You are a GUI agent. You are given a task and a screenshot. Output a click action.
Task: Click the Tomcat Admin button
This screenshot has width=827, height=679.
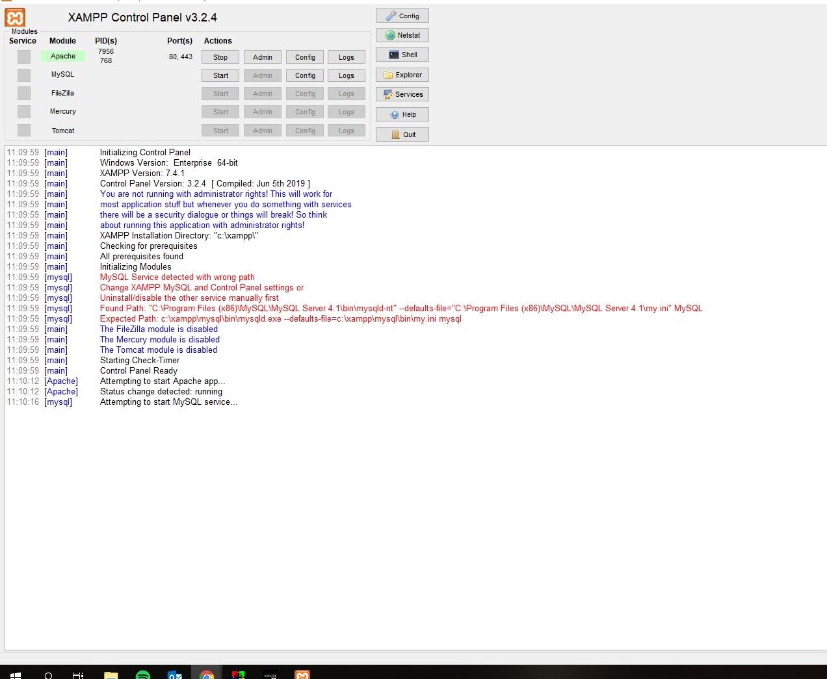pyautogui.click(x=263, y=131)
